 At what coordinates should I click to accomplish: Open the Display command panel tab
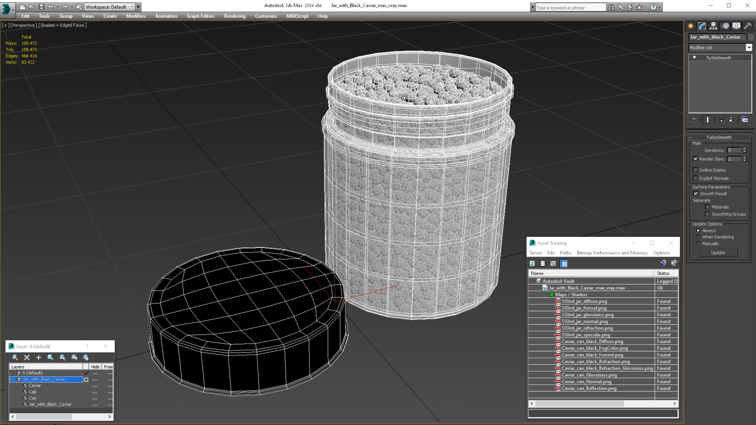[x=736, y=26]
